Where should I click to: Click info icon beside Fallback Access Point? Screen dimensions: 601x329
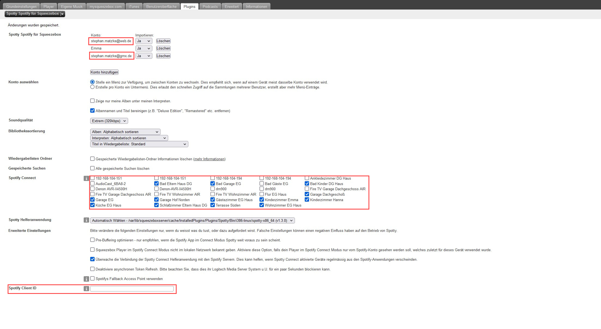pos(86,279)
